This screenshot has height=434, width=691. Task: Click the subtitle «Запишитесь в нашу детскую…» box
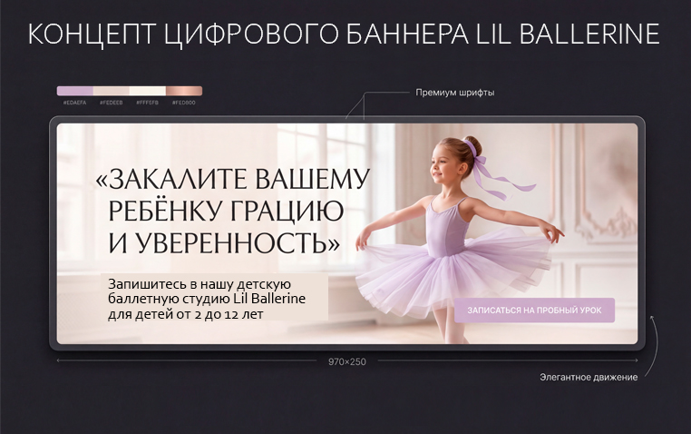tap(214, 298)
